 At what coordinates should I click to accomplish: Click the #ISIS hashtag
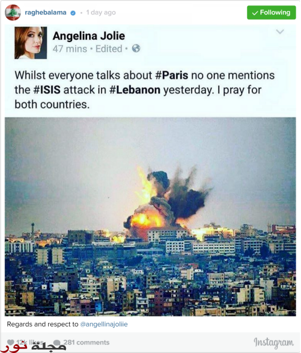[47, 90]
